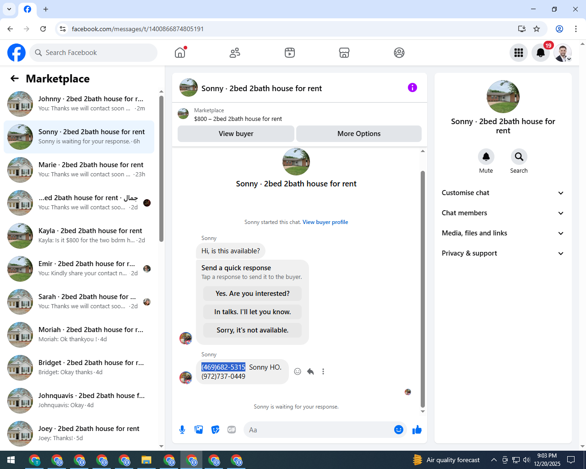
Task: Open Chrome profile icon in toolbar
Action: tap(559, 29)
